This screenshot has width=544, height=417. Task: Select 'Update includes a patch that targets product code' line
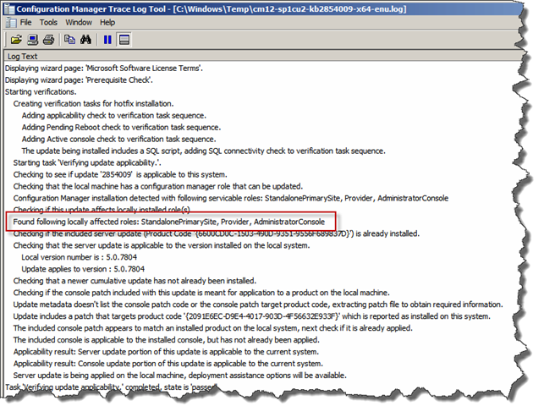(x=252, y=316)
